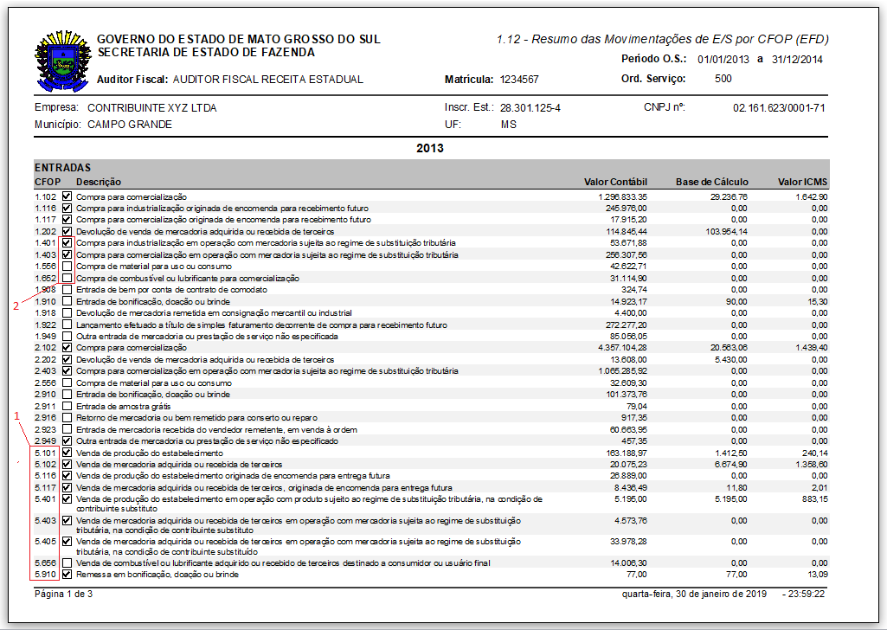Click the 2013 year heading
The width and height of the screenshot is (887, 630).
(x=430, y=148)
